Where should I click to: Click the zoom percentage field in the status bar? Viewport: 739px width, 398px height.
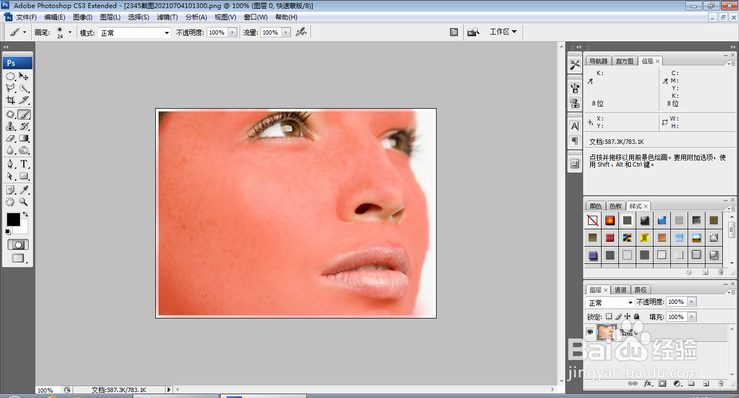(x=48, y=390)
